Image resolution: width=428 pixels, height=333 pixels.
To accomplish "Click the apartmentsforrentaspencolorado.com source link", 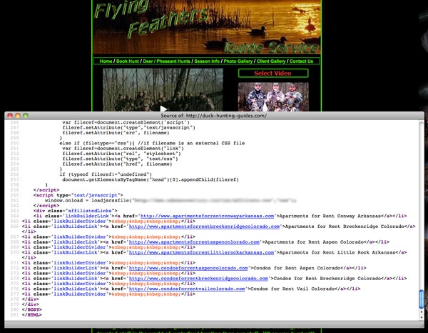I will [194, 242].
